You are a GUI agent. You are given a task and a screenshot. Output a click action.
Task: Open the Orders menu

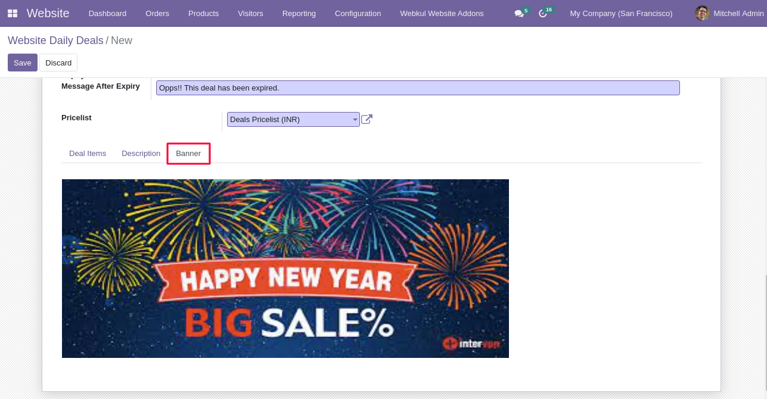[x=157, y=13]
